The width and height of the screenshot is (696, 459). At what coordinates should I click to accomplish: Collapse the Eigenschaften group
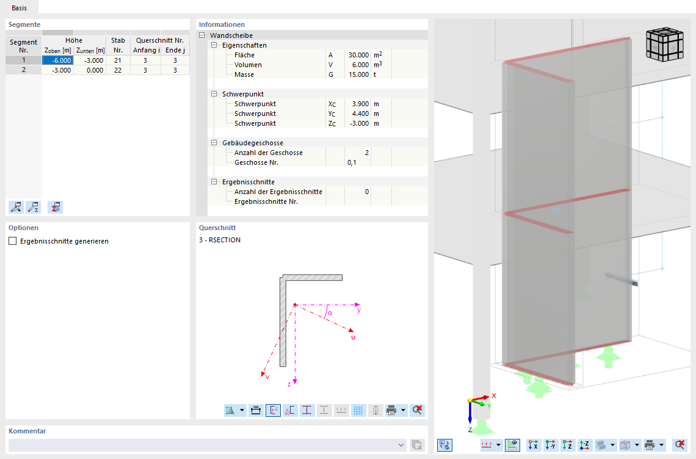pos(214,45)
